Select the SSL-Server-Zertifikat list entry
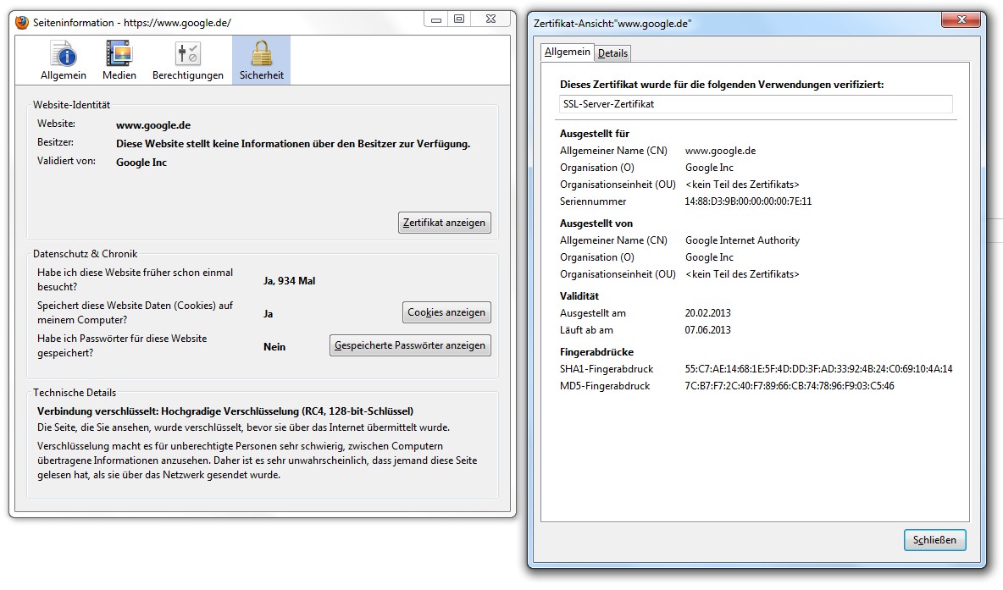The width and height of the screenshot is (1003, 590). (756, 103)
